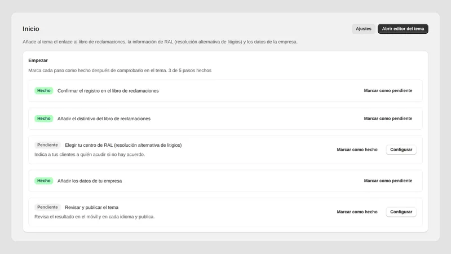This screenshot has height=254, width=451.
Task: Mark 'Elegir tu centro de RAL' as hecho
Action: pos(357,150)
